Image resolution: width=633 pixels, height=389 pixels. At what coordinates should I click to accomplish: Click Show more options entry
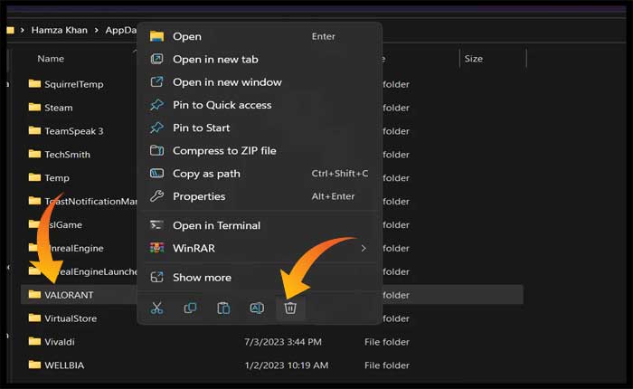[202, 278]
